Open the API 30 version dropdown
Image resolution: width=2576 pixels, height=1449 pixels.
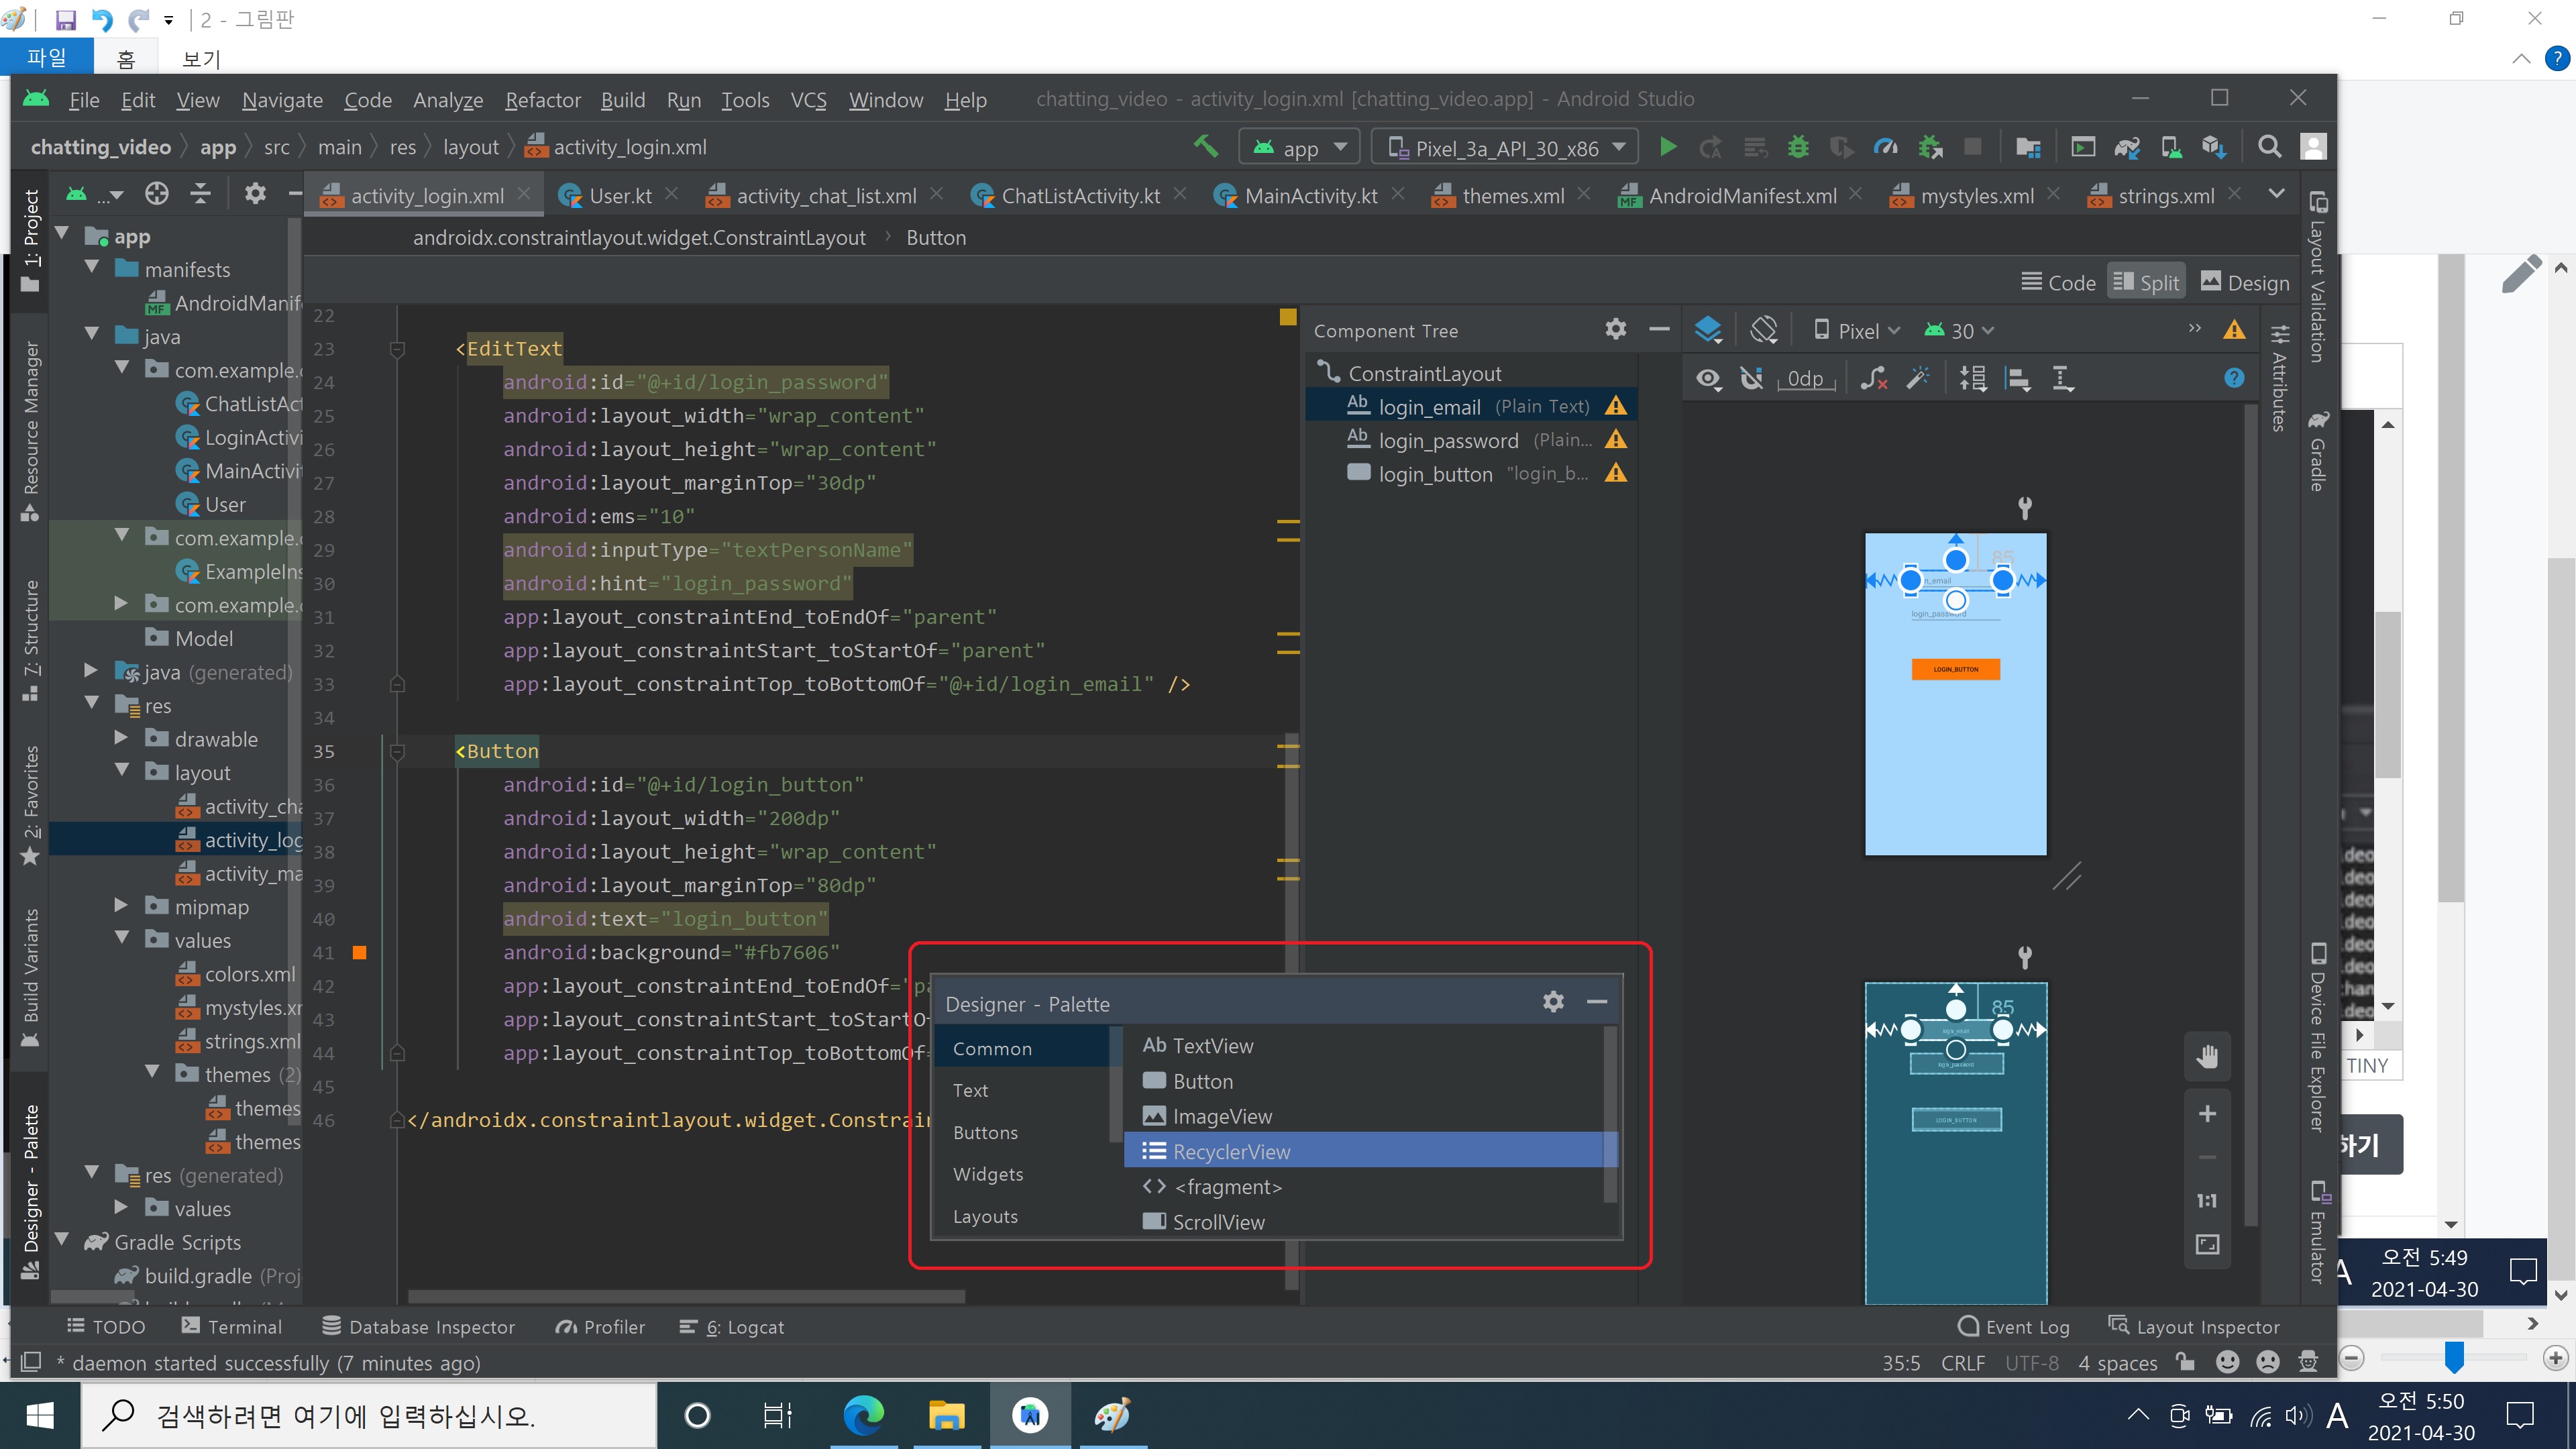click(x=1960, y=331)
